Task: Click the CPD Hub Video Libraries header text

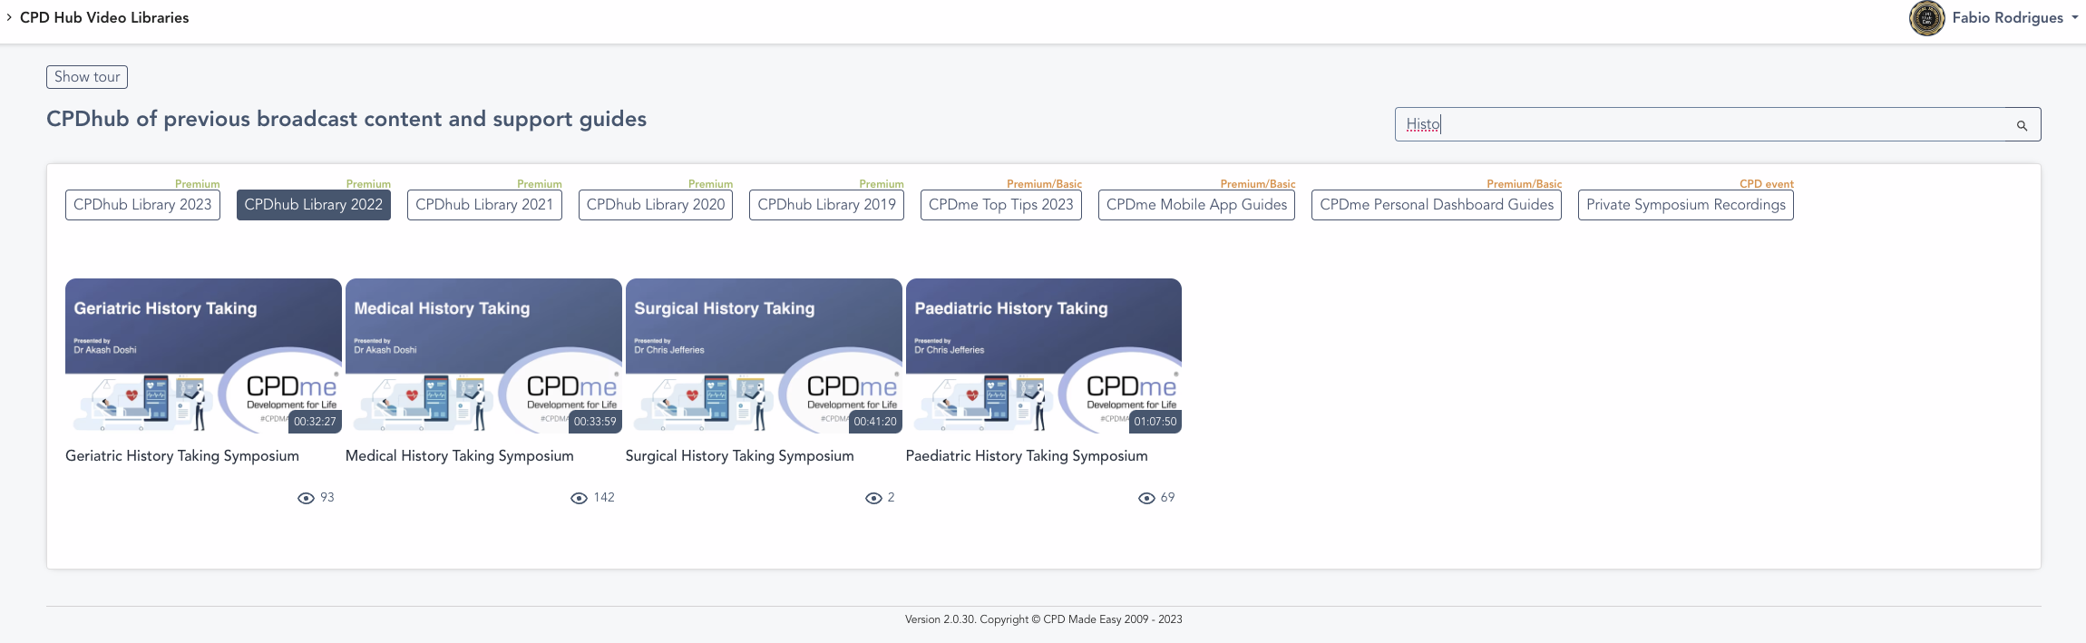Action: coord(104,17)
